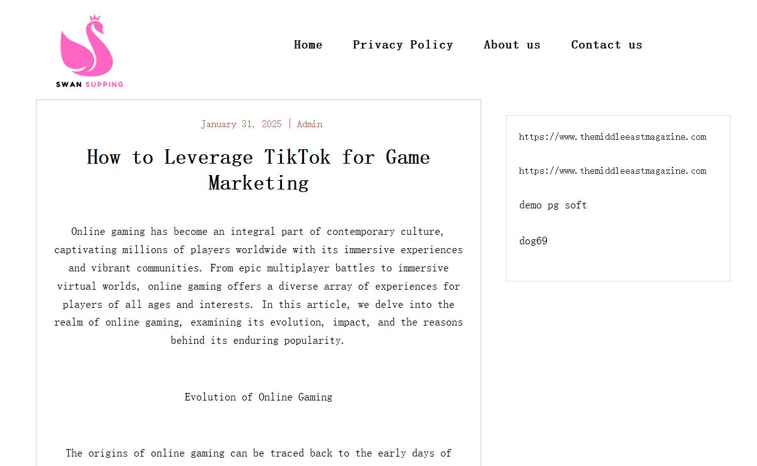Click first themiddleeastmagazine.com sidebar link
The width and height of the screenshot is (757, 466).
tap(613, 137)
